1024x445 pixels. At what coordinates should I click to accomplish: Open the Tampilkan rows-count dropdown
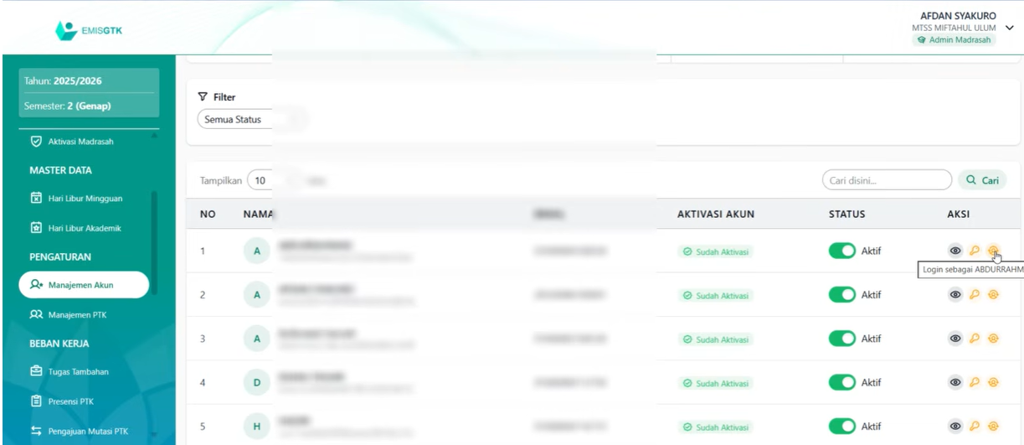pos(275,180)
